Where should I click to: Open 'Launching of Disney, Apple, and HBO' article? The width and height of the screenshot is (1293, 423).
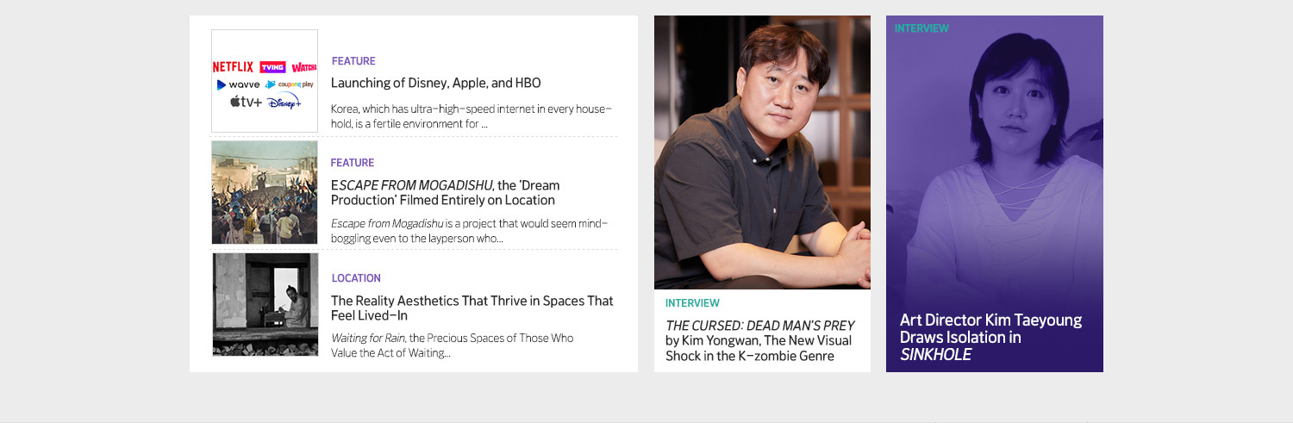tap(436, 84)
